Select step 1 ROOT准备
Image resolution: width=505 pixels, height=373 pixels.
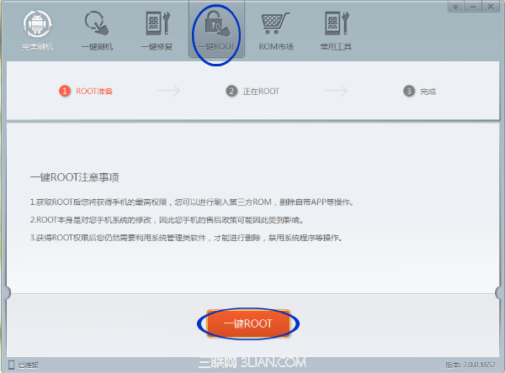(86, 92)
